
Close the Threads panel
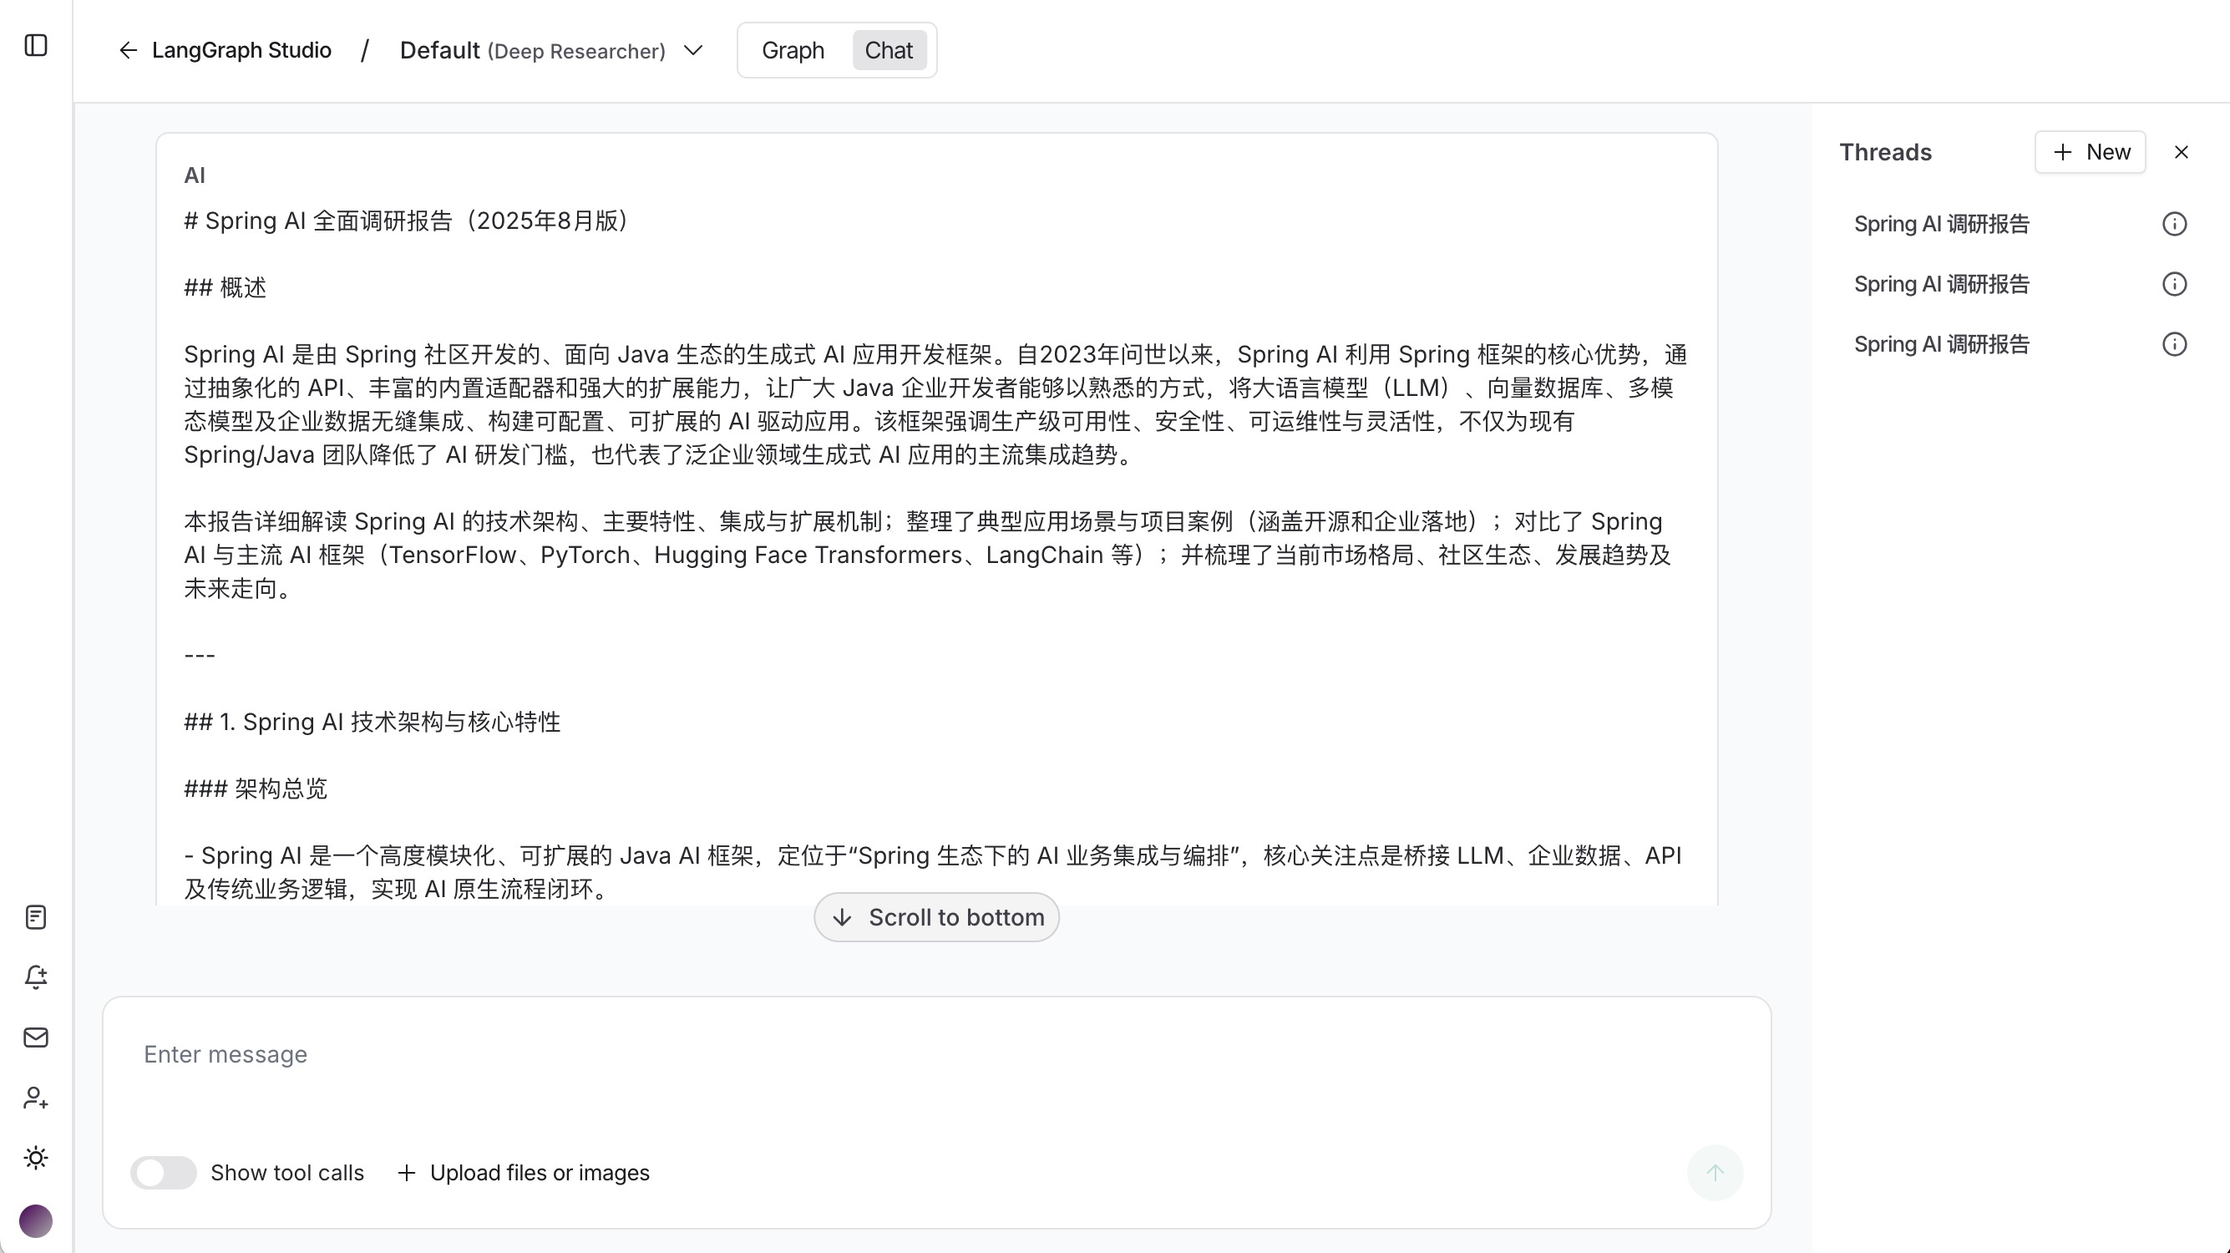(x=2181, y=152)
